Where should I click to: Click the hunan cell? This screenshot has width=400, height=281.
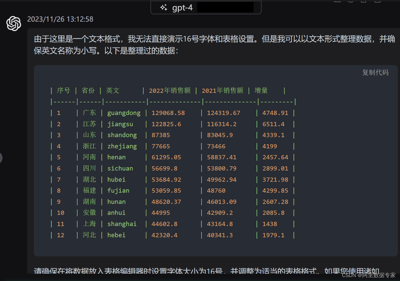tap(116, 202)
